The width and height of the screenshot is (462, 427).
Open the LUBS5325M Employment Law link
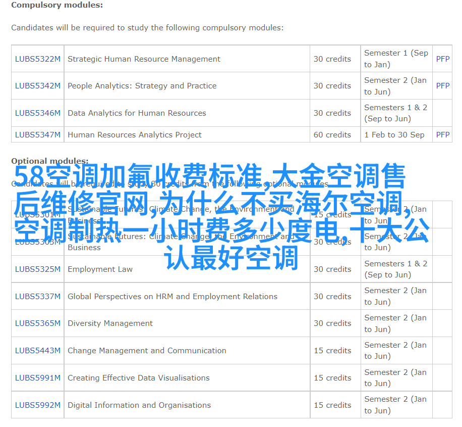[37, 269]
